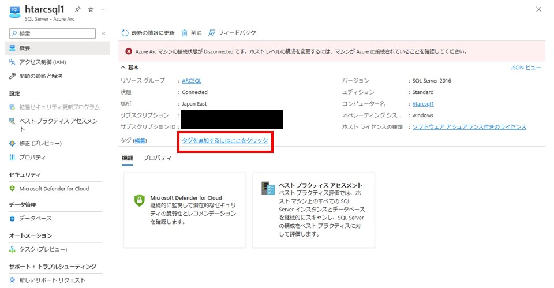554x288 pixels.
Task: Mark htarcsql1 as favorite with star
Action: [91, 10]
